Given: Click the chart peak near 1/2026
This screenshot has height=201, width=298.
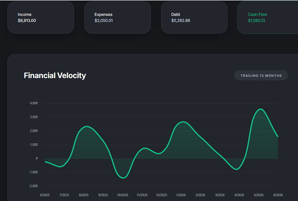Looking at the screenshot, I should 183,122.
